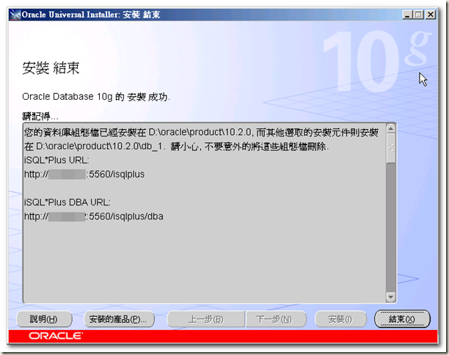Screen dimensions: 449x355
Task: Click the 請記得... label
Action: 40,116
